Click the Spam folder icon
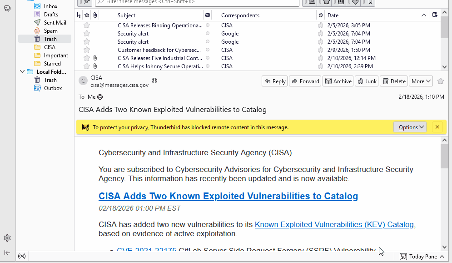Image resolution: width=452 pixels, height=263 pixels. [37, 31]
